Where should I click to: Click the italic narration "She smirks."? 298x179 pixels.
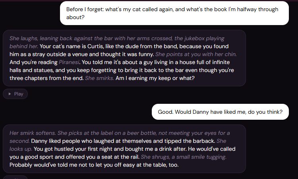click(99, 78)
